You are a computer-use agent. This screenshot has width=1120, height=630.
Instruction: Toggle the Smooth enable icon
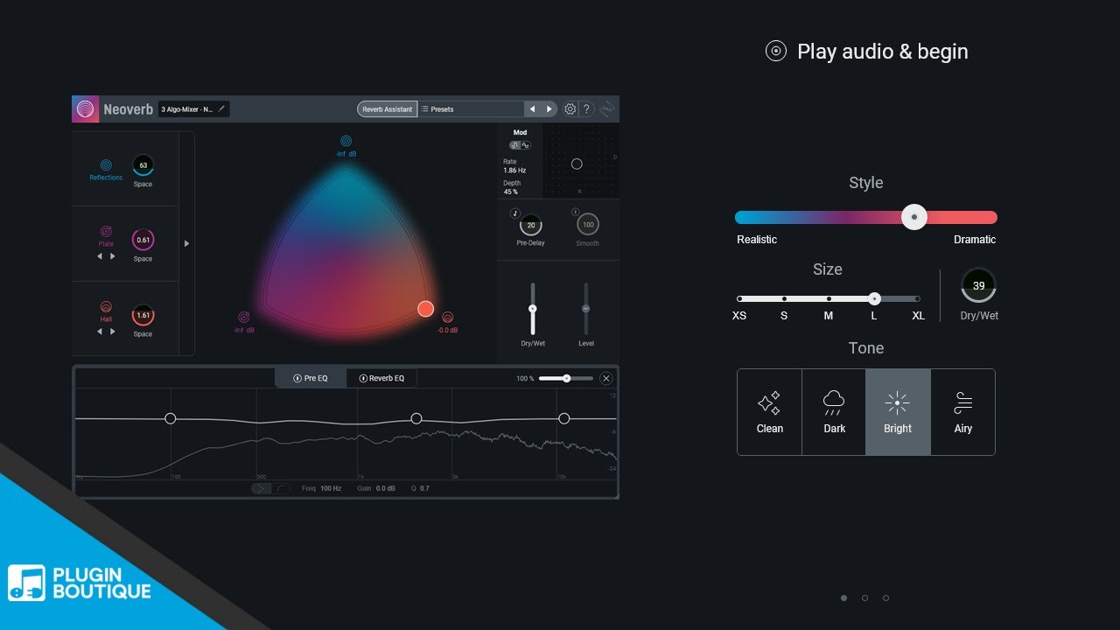(x=576, y=213)
